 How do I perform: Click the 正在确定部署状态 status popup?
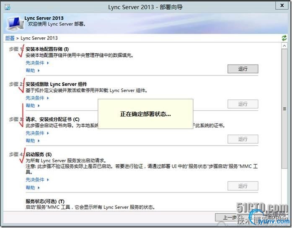click(145, 114)
